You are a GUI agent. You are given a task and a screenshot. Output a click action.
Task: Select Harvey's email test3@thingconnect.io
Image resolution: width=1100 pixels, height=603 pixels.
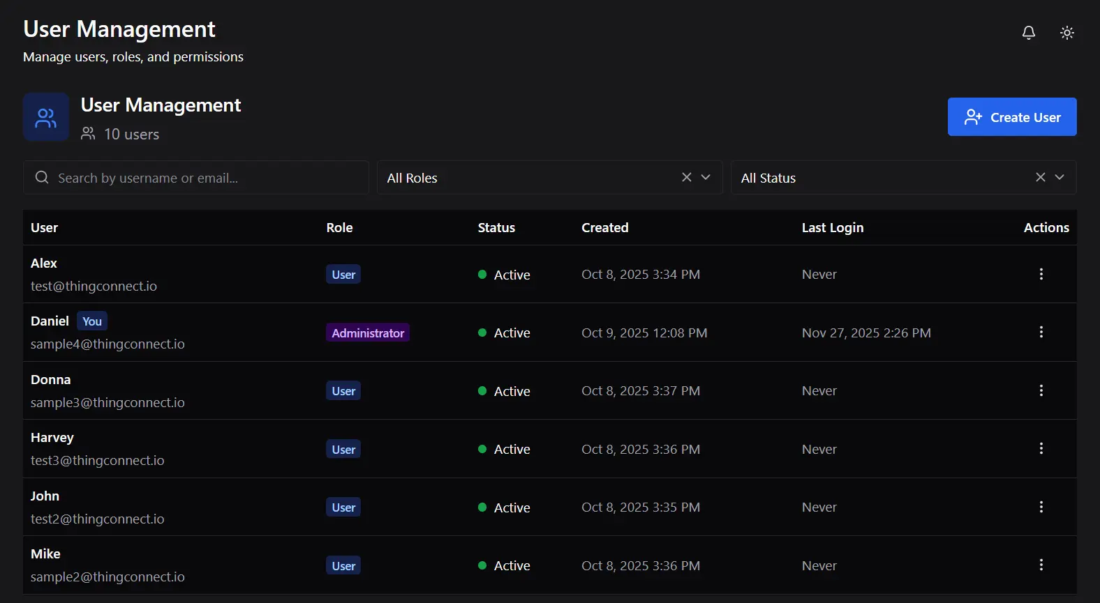click(x=98, y=461)
